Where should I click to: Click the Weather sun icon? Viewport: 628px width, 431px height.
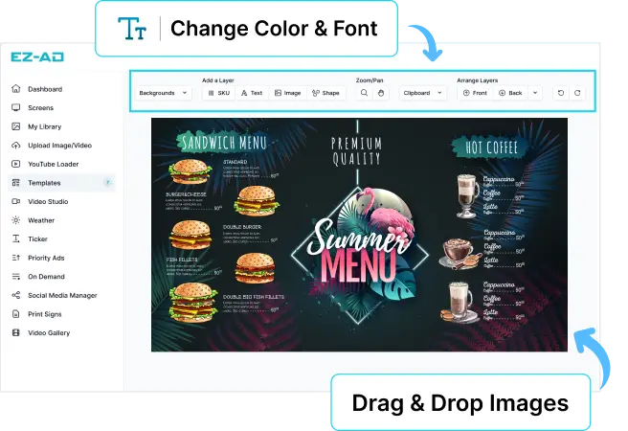(x=16, y=220)
